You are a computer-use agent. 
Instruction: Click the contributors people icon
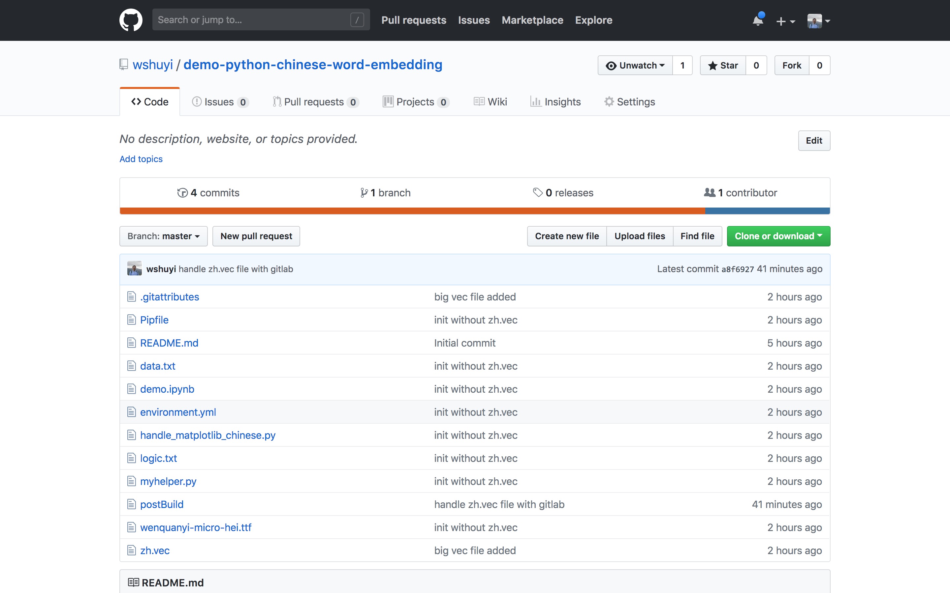tap(709, 193)
